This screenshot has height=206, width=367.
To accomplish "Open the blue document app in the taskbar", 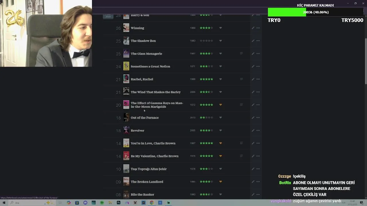I will point(160,203).
